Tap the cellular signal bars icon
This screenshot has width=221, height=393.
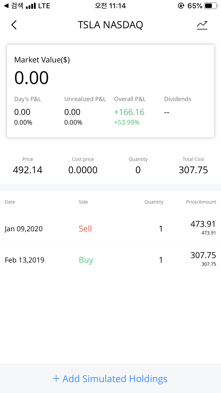coord(31,6)
